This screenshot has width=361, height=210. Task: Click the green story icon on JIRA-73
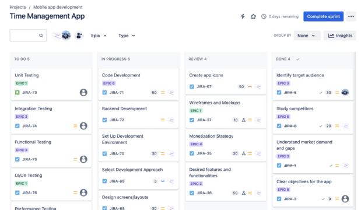tap(17, 92)
